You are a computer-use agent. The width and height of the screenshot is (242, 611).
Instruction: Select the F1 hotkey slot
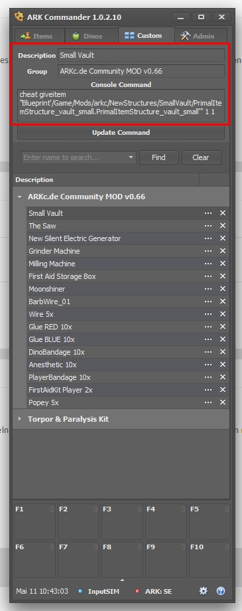(34, 521)
